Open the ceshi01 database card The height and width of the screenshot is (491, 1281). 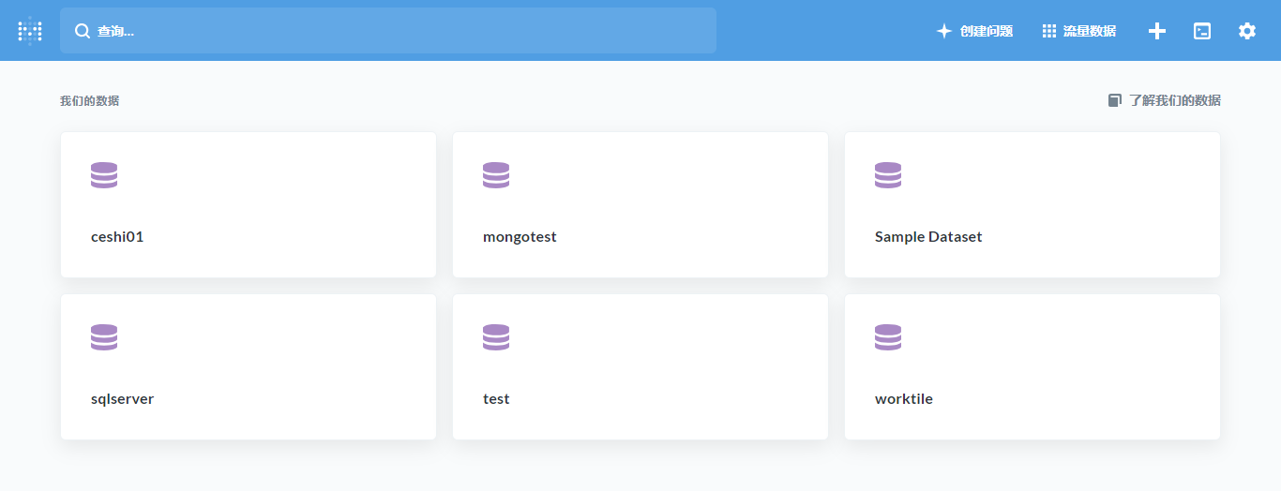click(x=249, y=204)
